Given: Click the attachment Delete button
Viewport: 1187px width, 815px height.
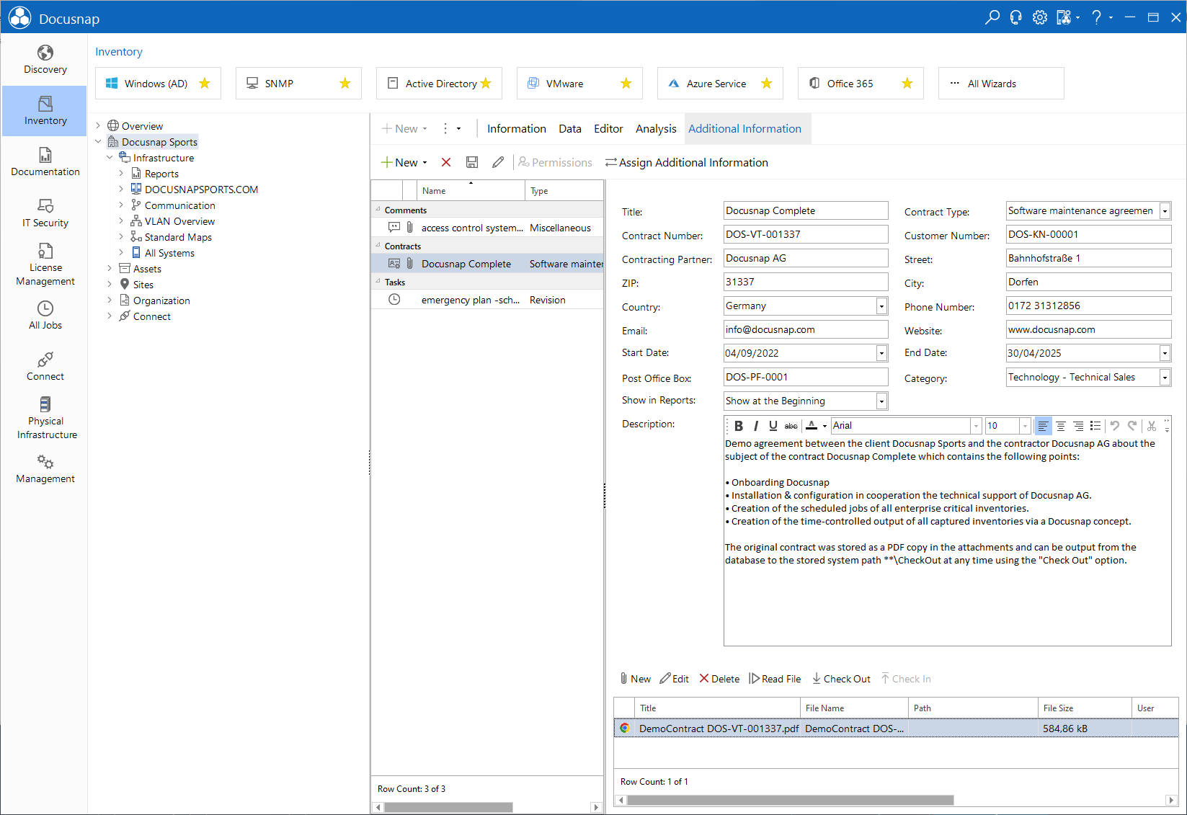Looking at the screenshot, I should (x=719, y=679).
